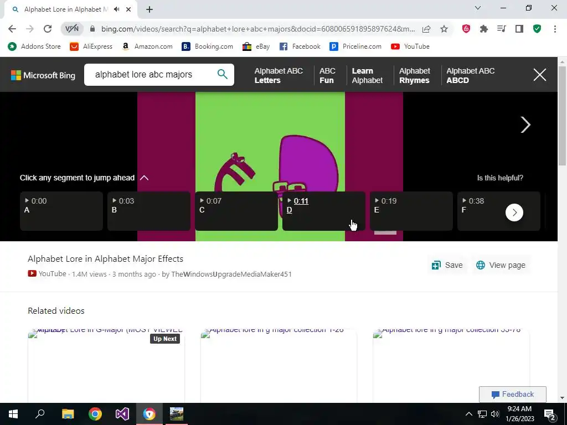Open the Extensions puzzle icon
This screenshot has height=425, width=567.
point(484,29)
